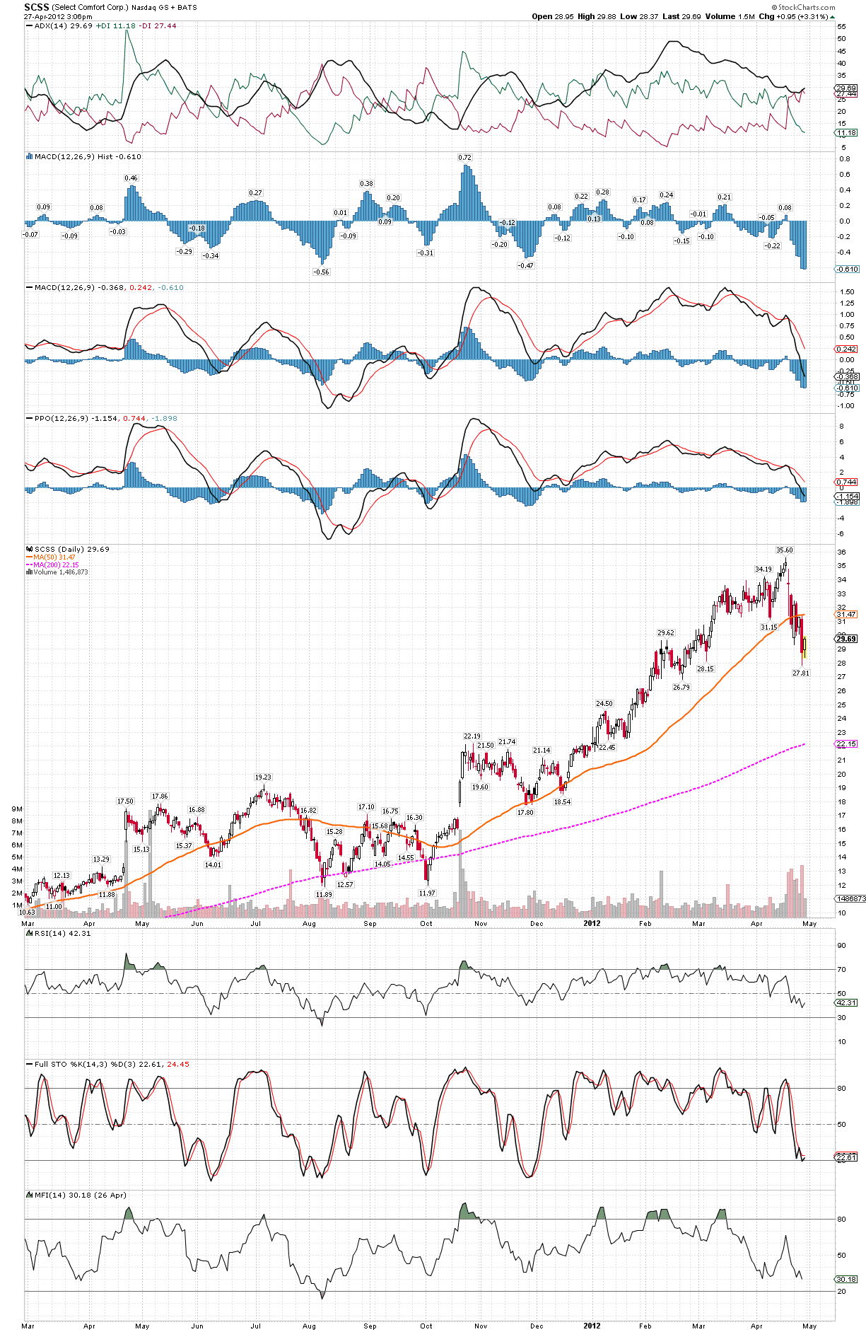Click the 22.19 price label
This screenshot has height=1332, width=866.
pyautogui.click(x=472, y=736)
